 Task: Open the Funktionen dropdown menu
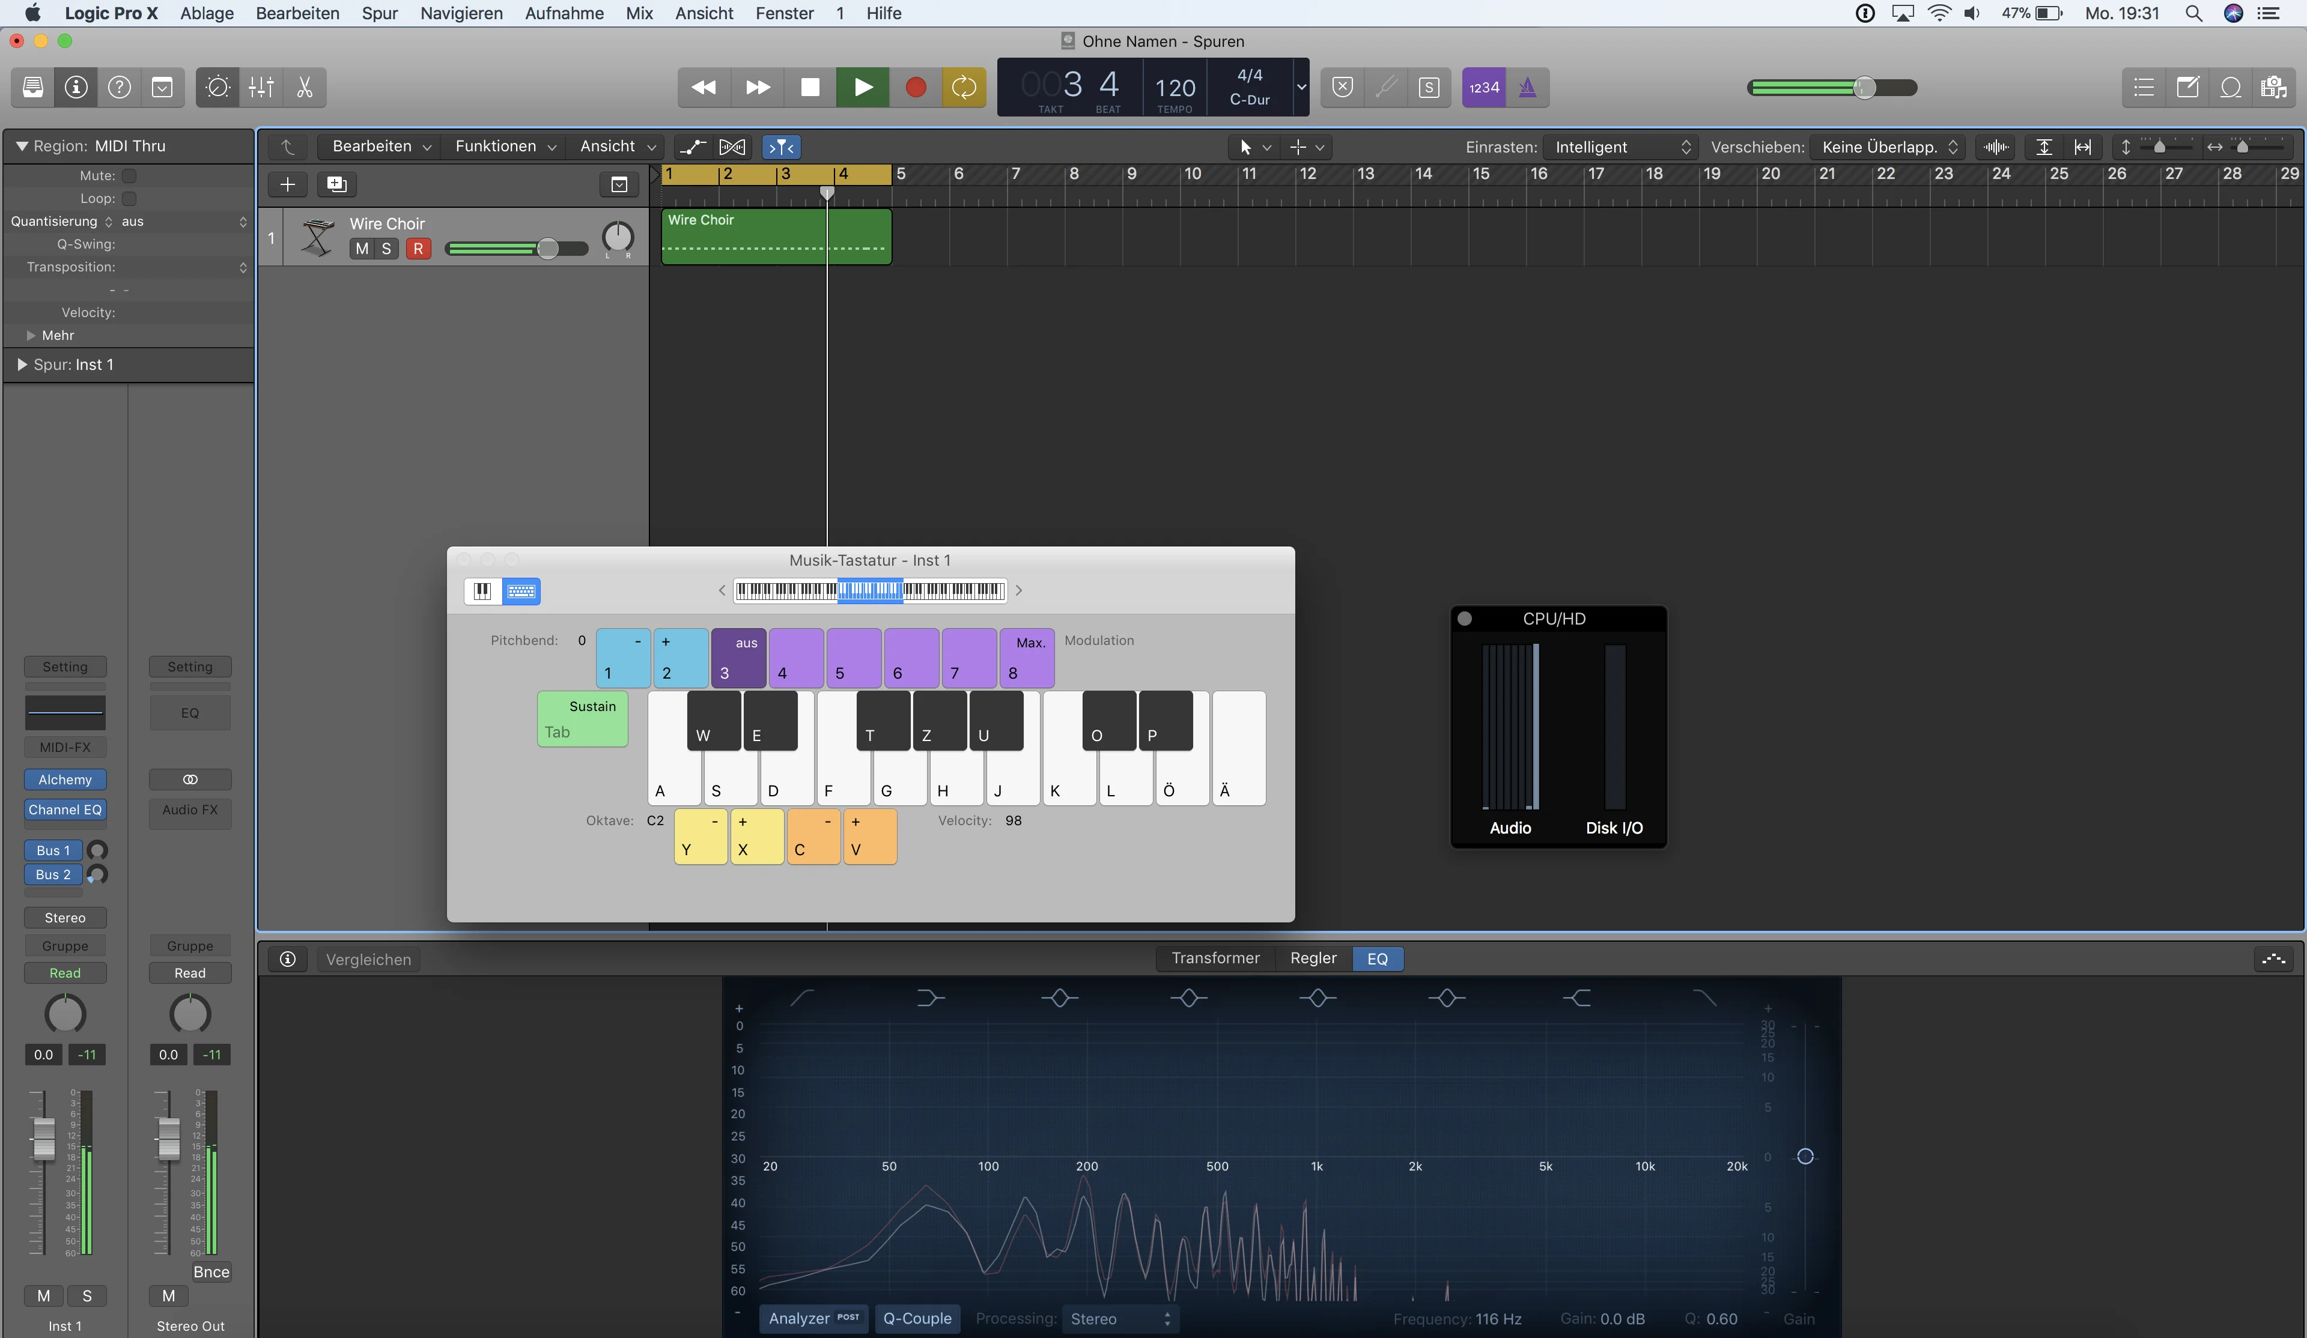tap(505, 147)
